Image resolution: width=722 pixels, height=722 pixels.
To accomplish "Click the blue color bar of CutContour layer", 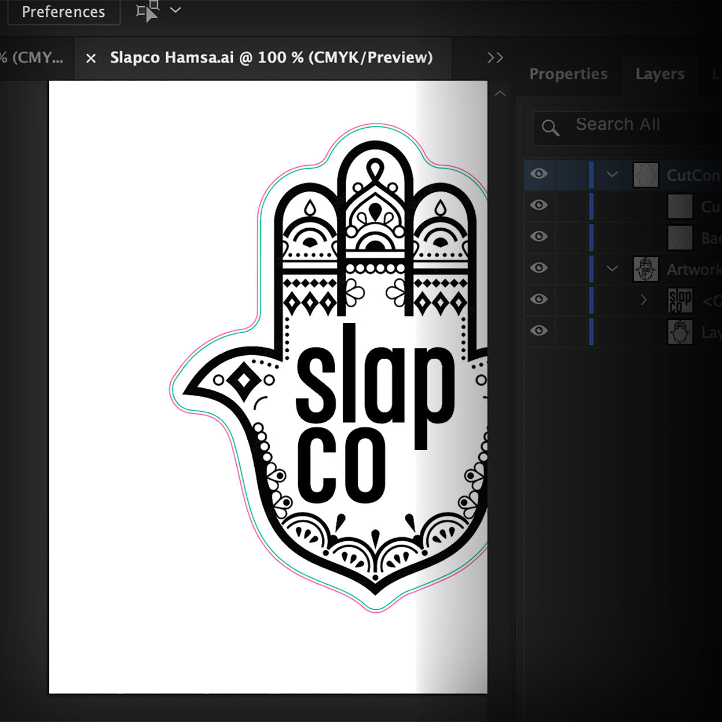I will (x=591, y=174).
